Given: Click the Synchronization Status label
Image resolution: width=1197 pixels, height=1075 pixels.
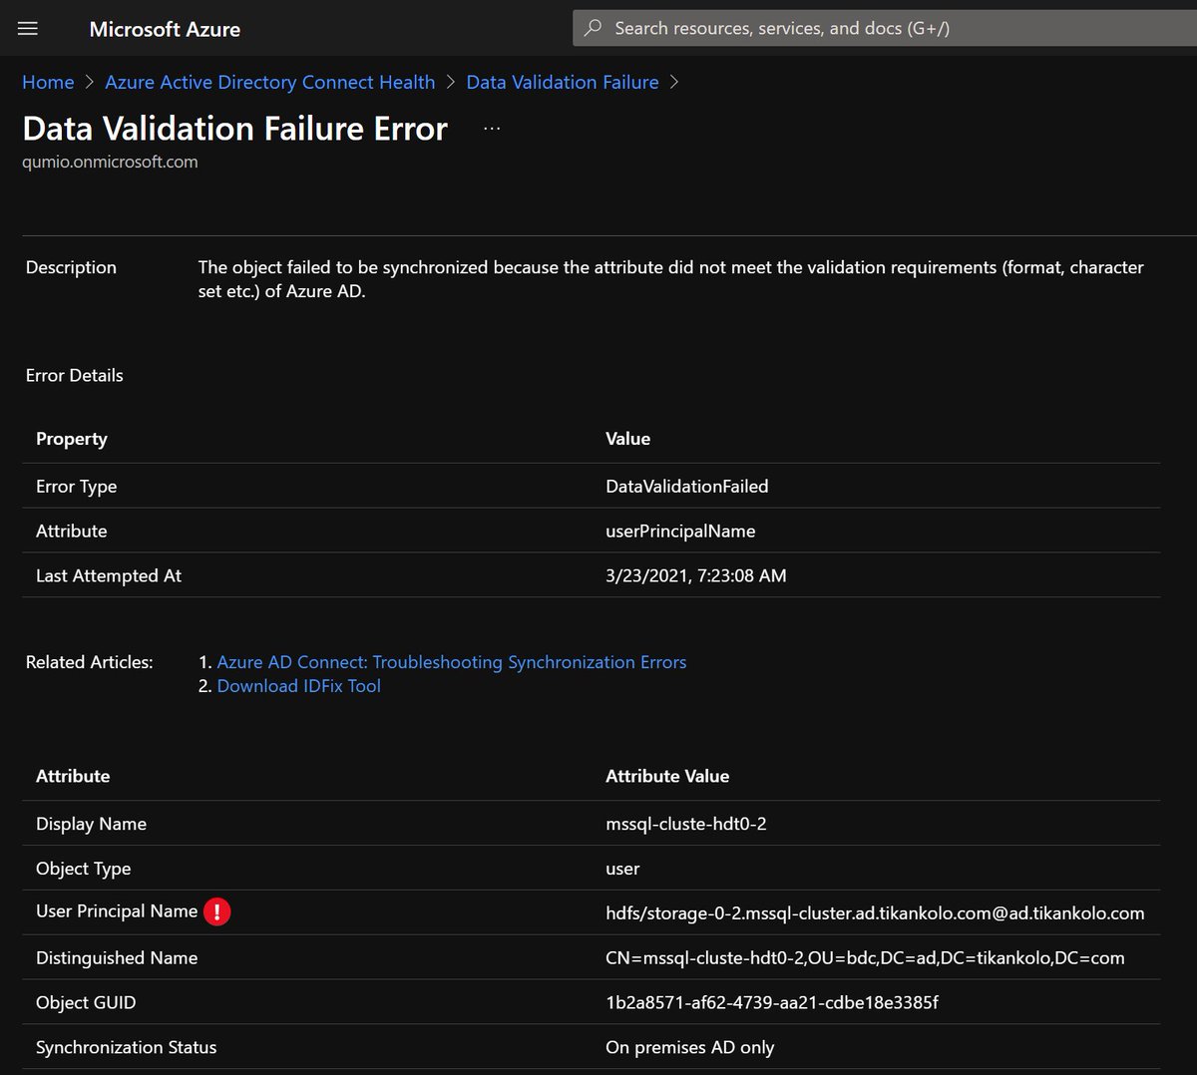Looking at the screenshot, I should tap(127, 1047).
